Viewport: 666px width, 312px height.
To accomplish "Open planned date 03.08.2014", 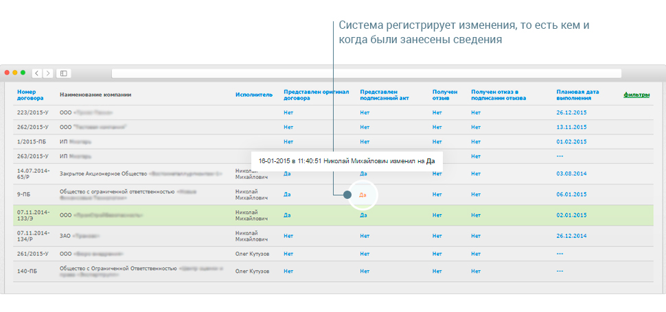I will point(571,173).
